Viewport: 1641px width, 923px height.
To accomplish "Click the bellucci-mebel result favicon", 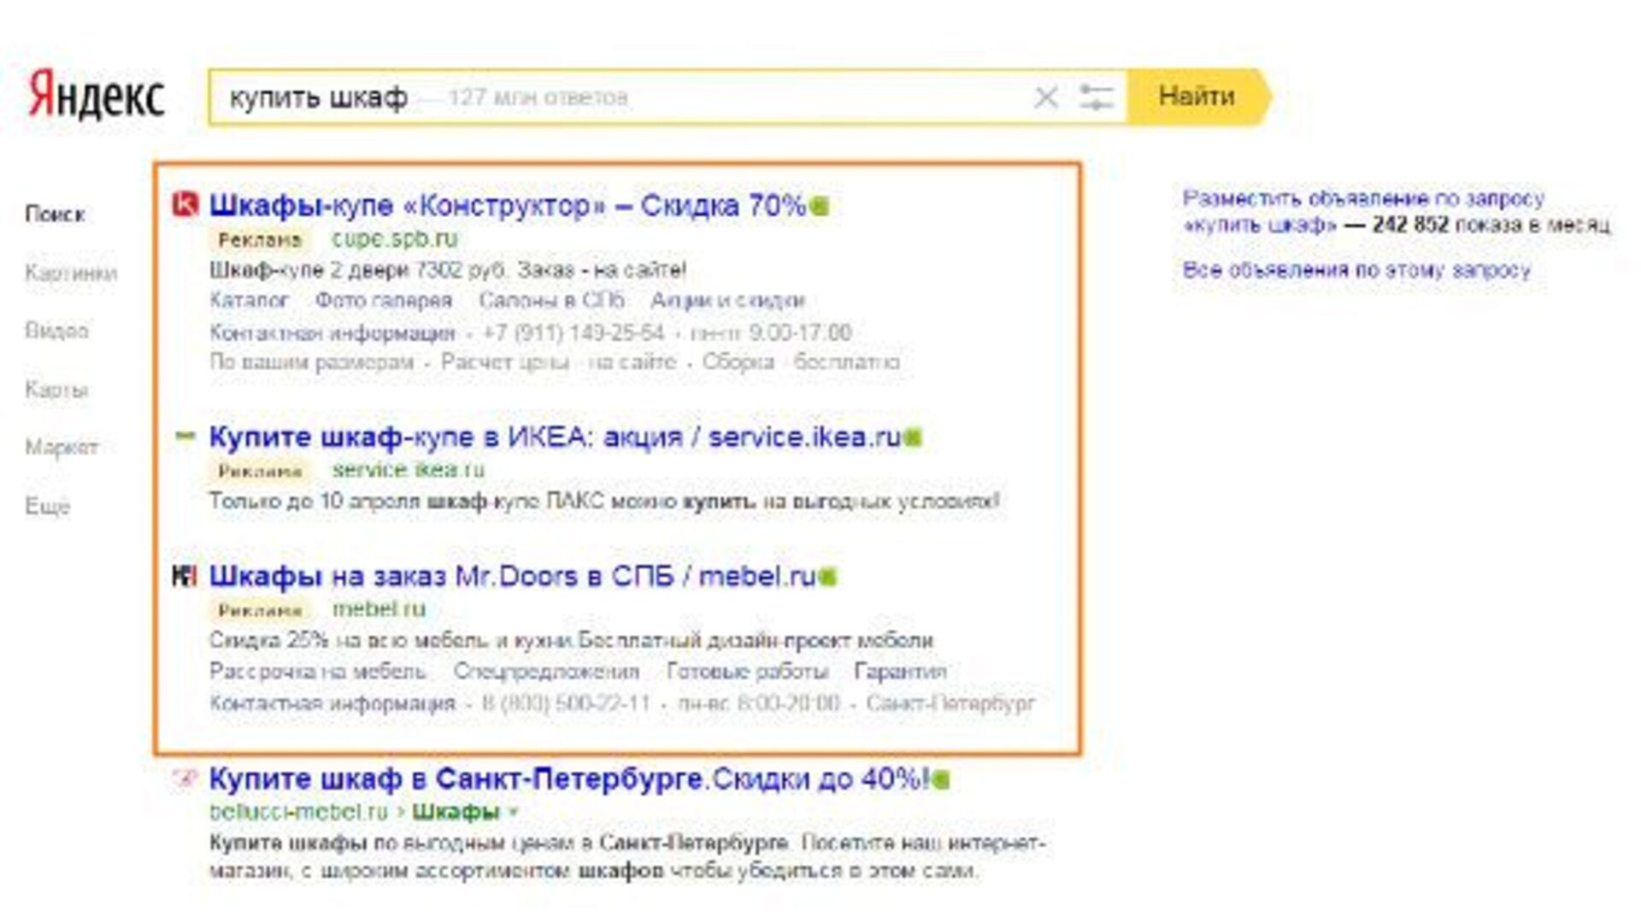I will (185, 779).
